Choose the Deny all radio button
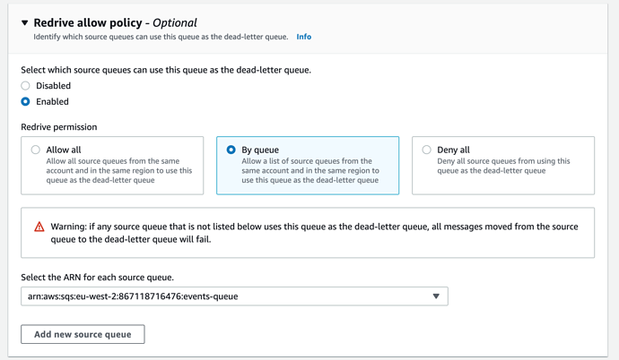The width and height of the screenshot is (619, 360). point(426,150)
